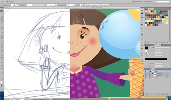Image resolution: width=171 pixels, height=100 pixels.
Task: Open the opacity 100% dropdown arrow
Action: pos(74,5)
